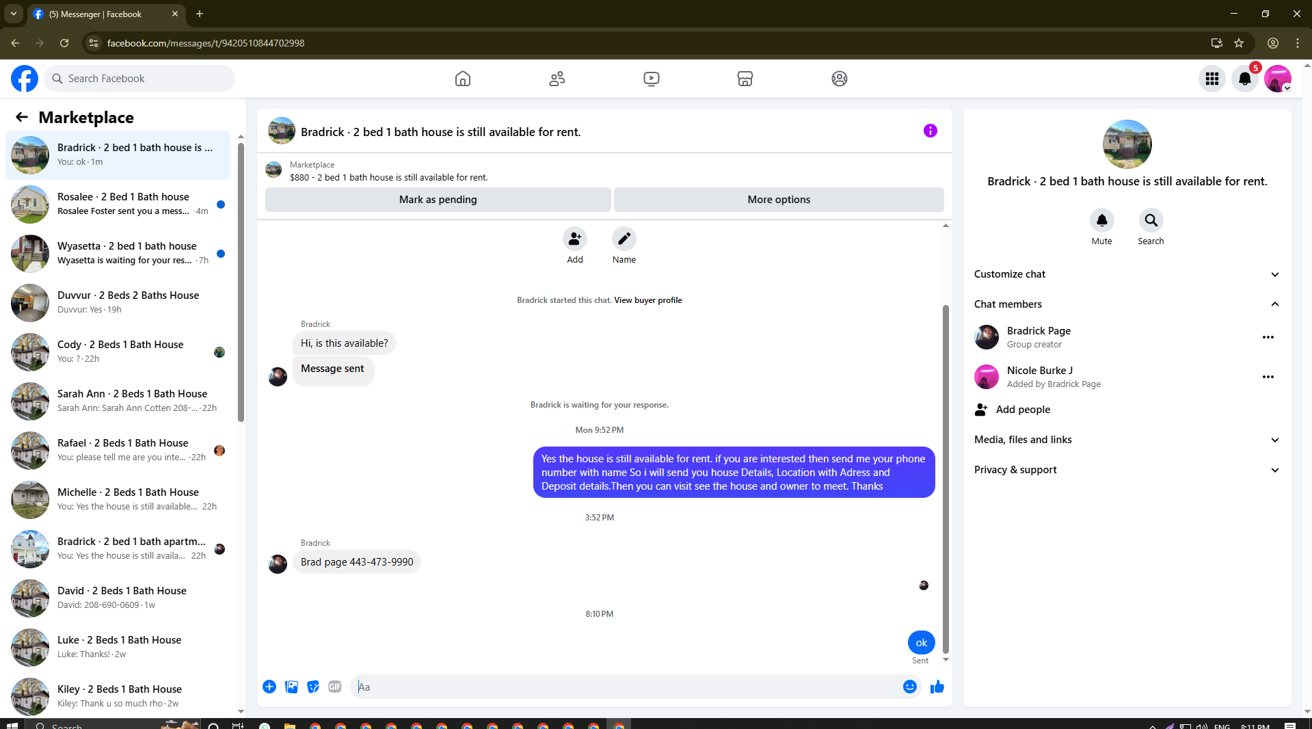Bookmark this page with the star icon
Image resolution: width=1312 pixels, height=729 pixels.
[x=1239, y=43]
